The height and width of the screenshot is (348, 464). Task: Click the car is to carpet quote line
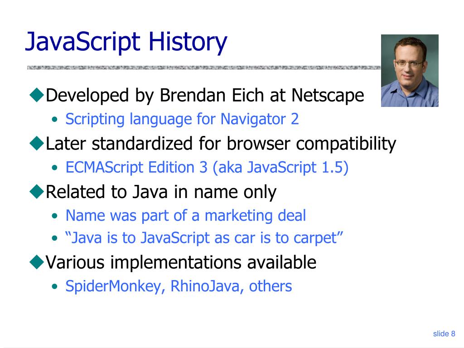204,238
